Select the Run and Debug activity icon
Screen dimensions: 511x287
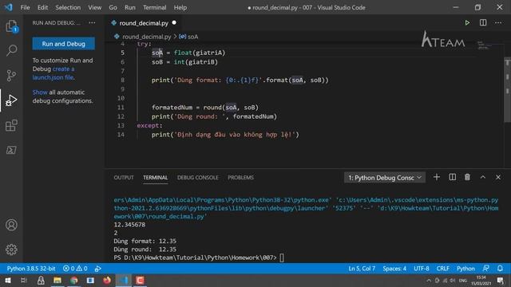pos(11,100)
